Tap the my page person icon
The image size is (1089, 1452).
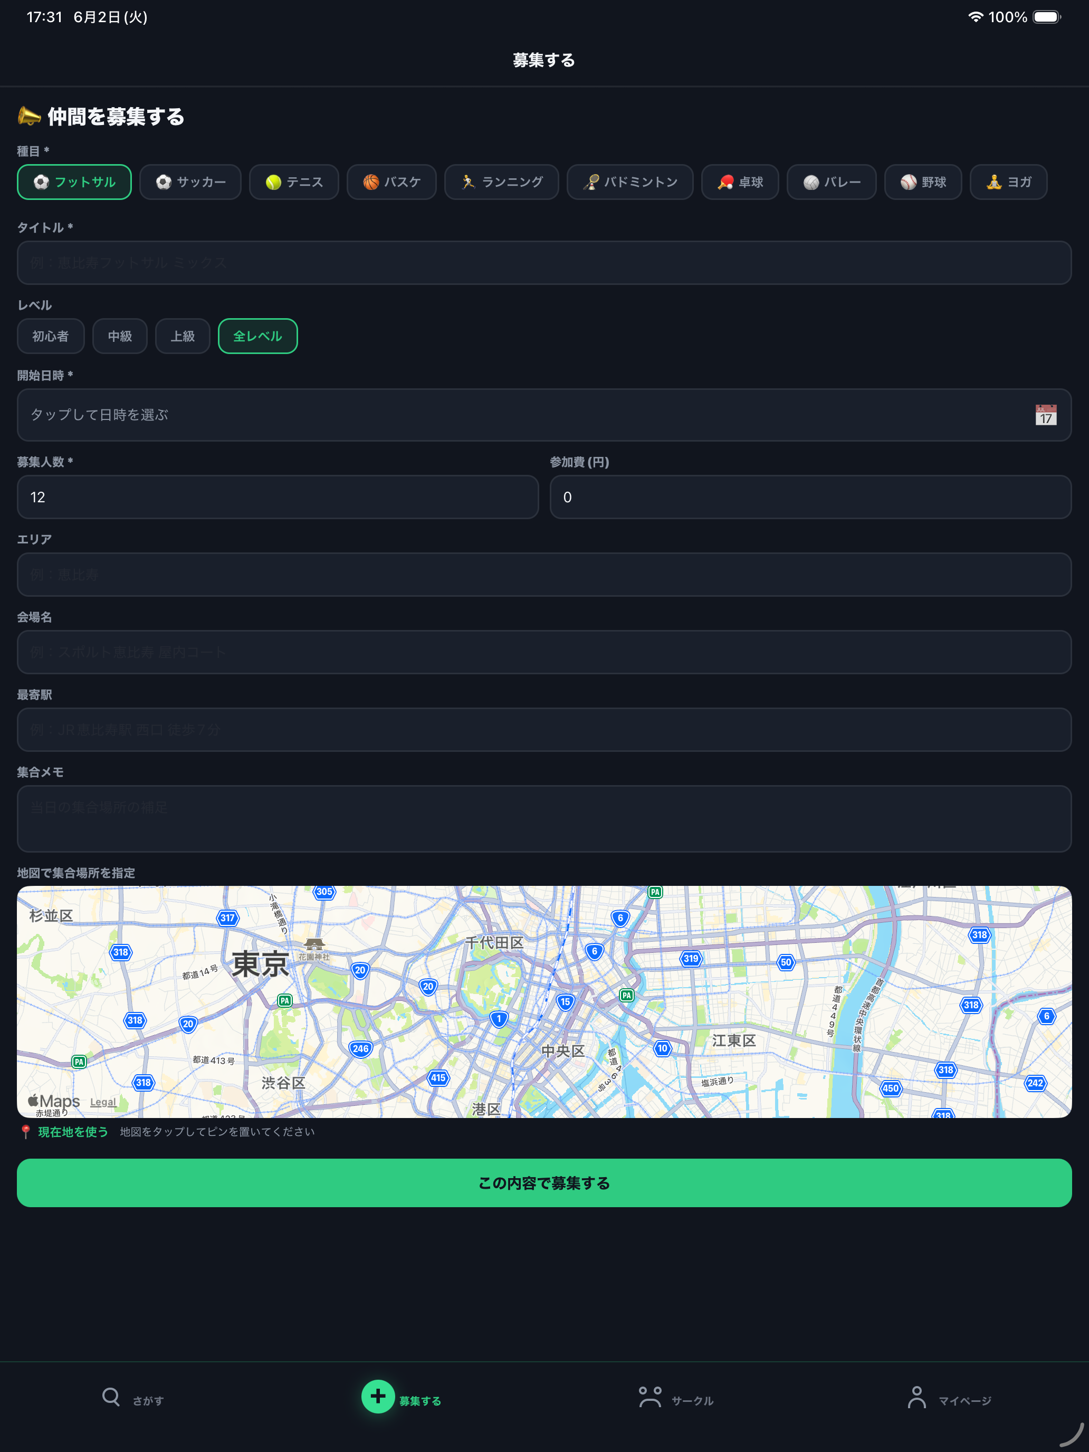[x=916, y=1397]
